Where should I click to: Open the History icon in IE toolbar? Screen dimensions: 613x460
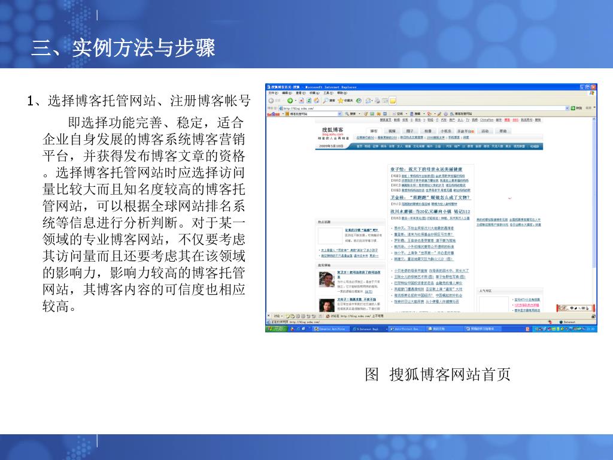pyautogui.click(x=359, y=101)
